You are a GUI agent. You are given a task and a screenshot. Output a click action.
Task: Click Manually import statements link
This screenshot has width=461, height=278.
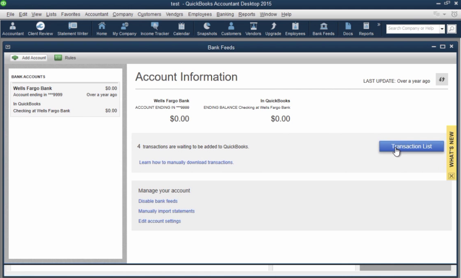coord(166,211)
